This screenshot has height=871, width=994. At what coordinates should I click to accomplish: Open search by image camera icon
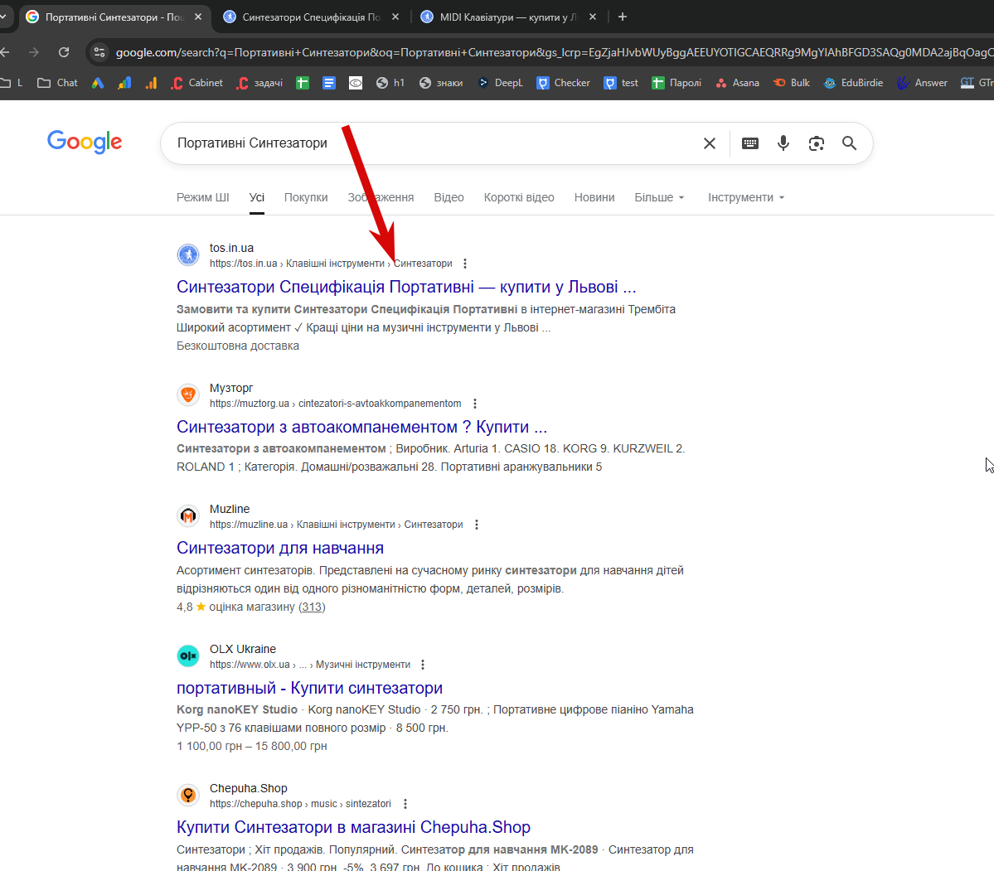click(x=816, y=143)
